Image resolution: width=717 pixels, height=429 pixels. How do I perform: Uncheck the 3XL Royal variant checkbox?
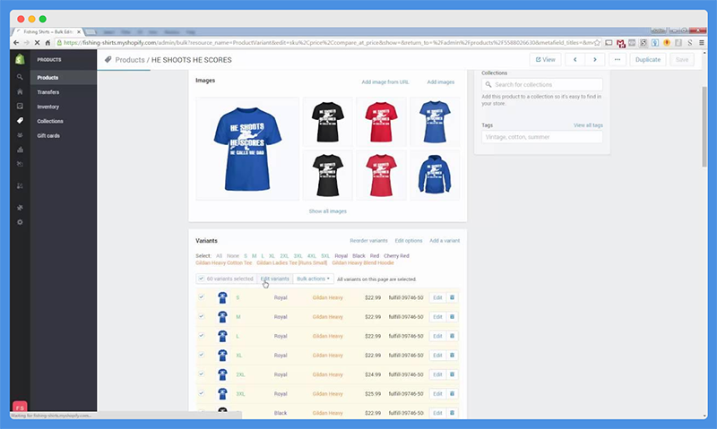pyautogui.click(x=201, y=393)
